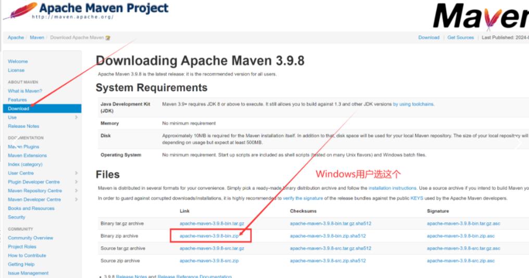Screen dimensions: 529x278
Task: Open apache-maven-3.9.8-src.zip.asc signature
Action: pos(461,261)
